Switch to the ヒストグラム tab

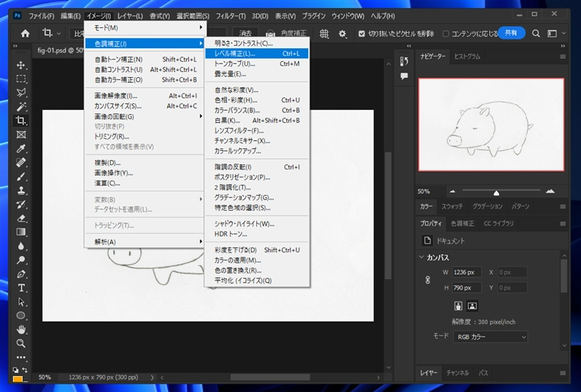(467, 57)
